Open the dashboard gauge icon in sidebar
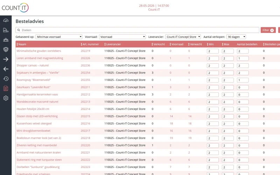 pos(6,20)
